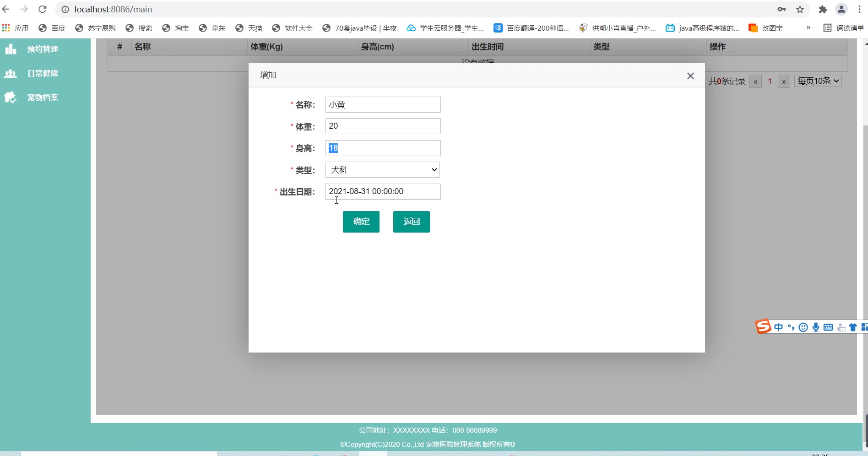
Task: Open the Extensions puzzle icon
Action: click(823, 9)
